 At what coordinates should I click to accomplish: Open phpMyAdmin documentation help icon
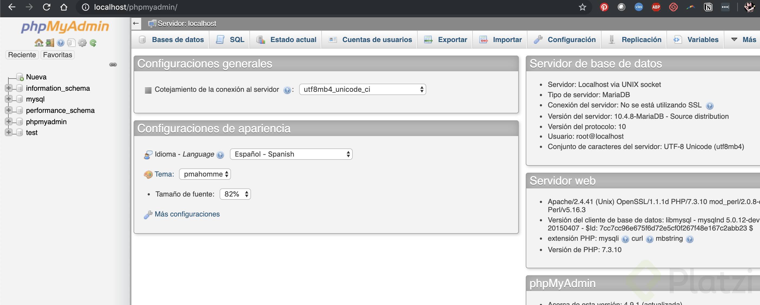pos(61,43)
